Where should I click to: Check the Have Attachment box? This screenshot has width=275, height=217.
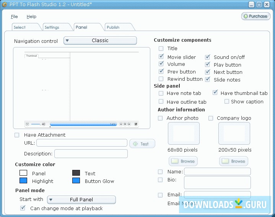point(17,135)
